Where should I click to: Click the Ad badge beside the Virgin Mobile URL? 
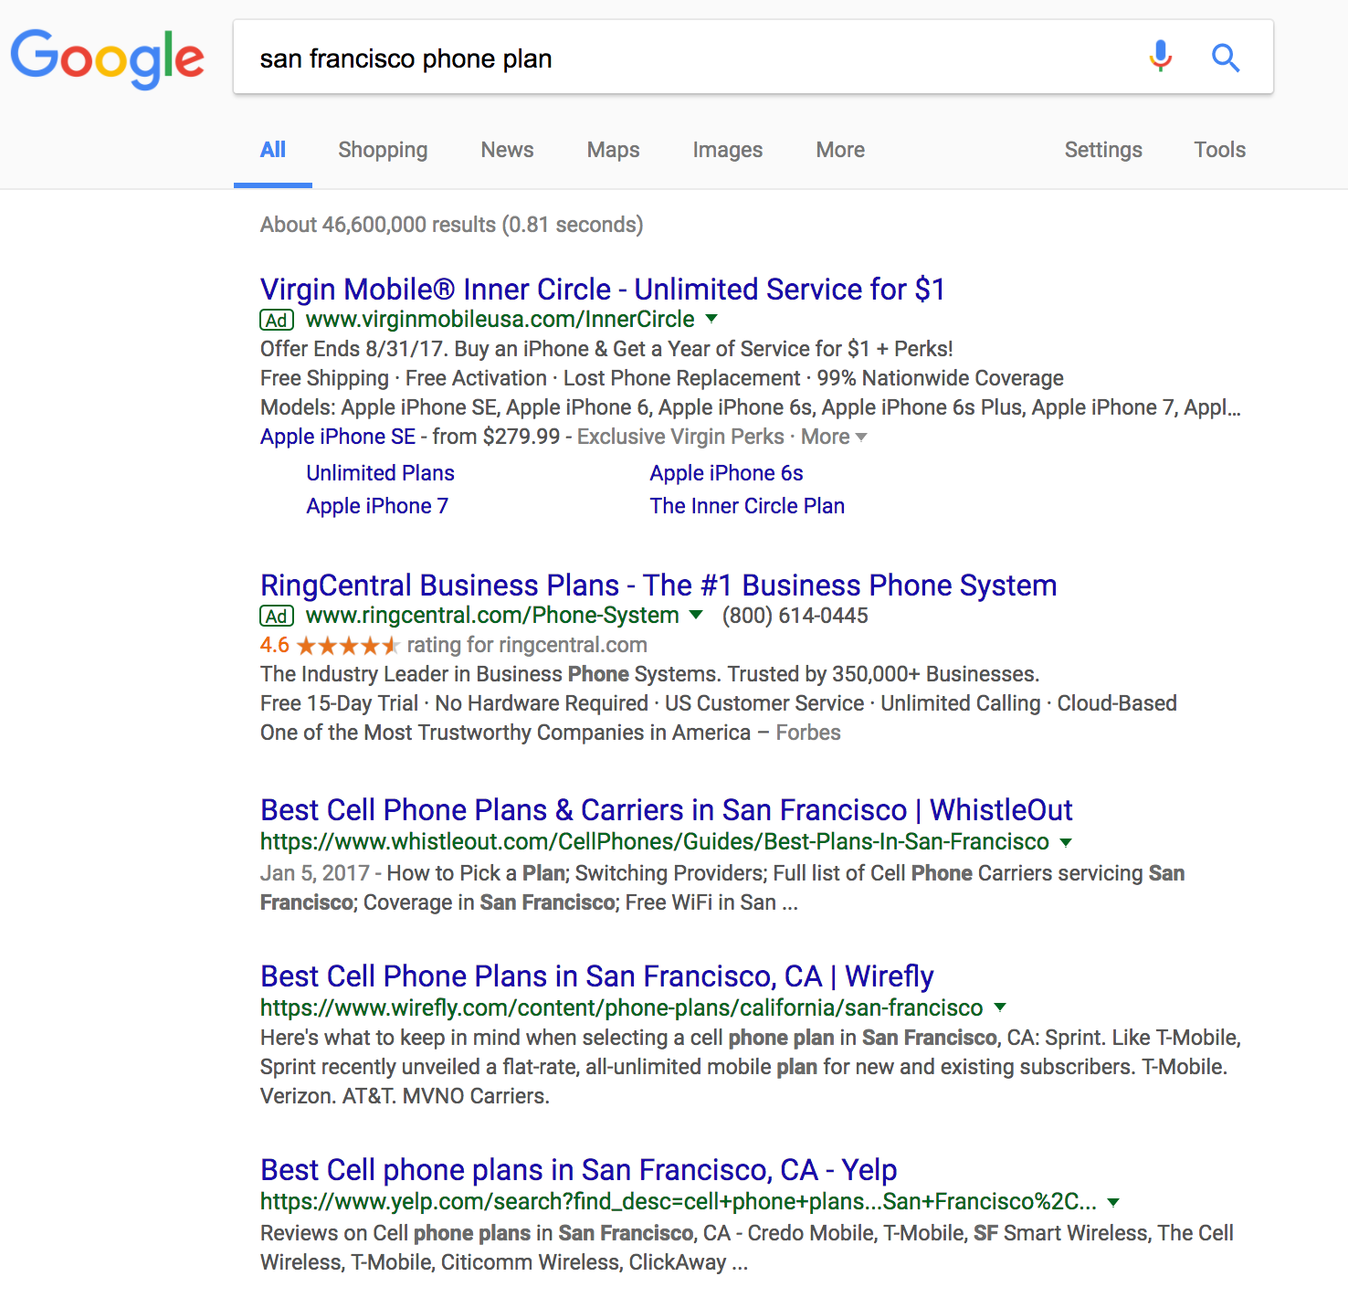(x=277, y=321)
